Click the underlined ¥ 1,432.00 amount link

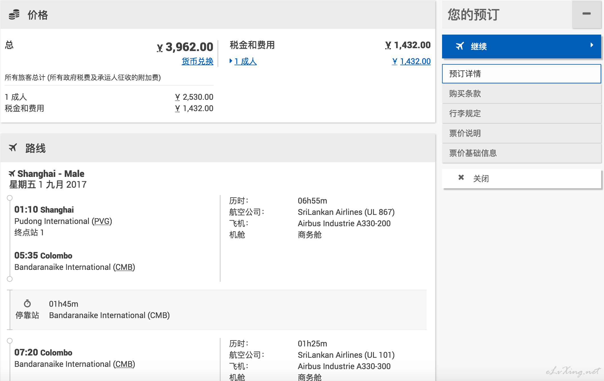pos(411,61)
